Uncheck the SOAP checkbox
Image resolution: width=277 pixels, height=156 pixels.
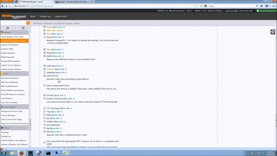click(45, 66)
